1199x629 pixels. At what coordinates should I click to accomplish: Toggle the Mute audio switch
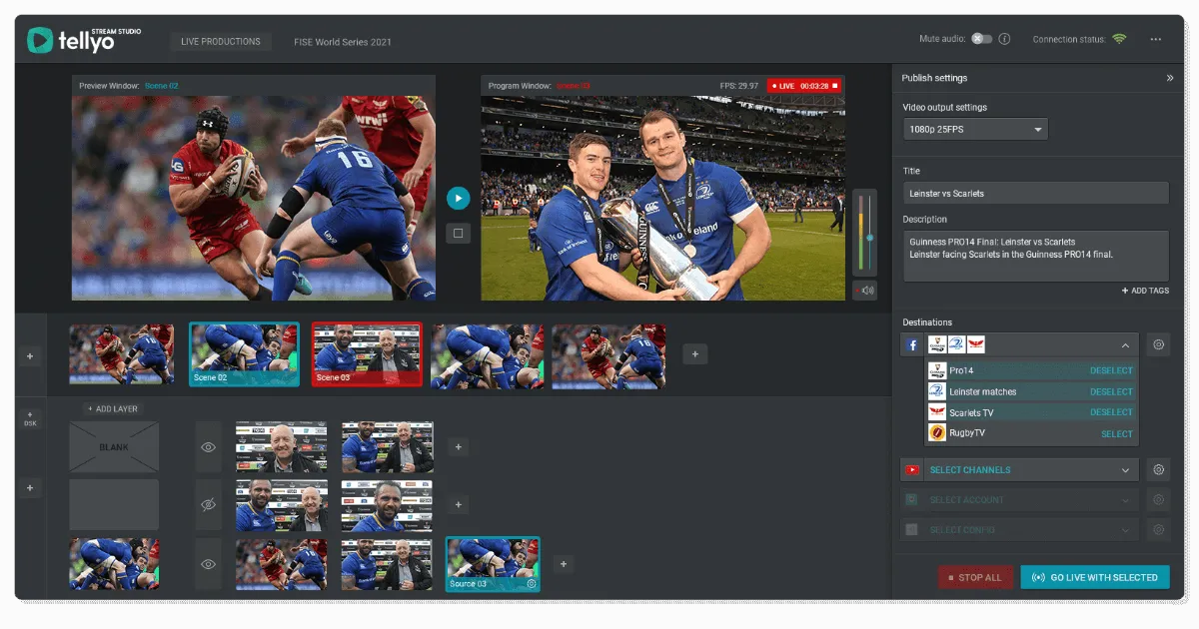982,38
